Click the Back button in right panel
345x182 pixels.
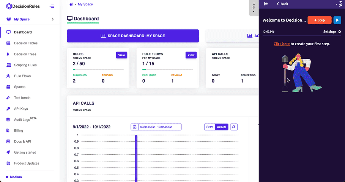point(282,4)
